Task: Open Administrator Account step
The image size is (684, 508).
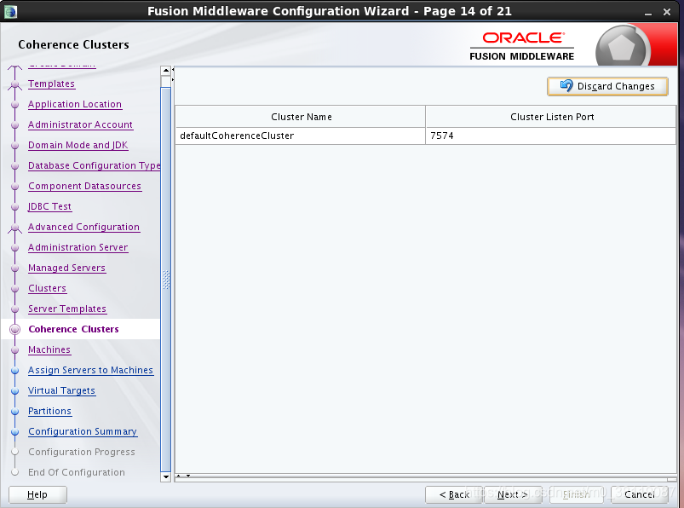Action: tap(80, 124)
